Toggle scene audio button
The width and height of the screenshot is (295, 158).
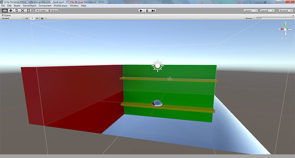pyautogui.click(x=37, y=18)
